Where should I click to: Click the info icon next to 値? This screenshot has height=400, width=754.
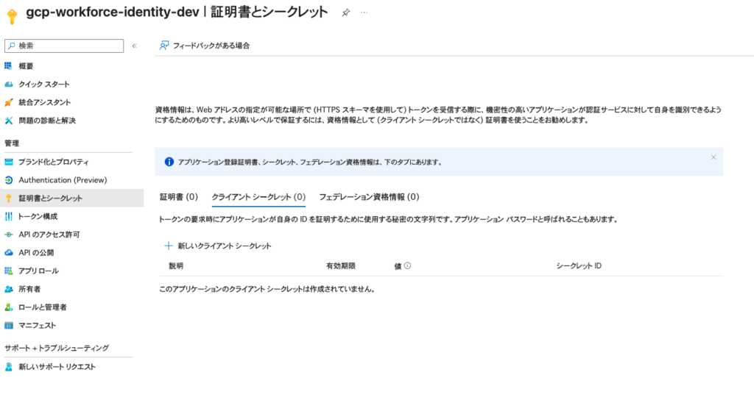pyautogui.click(x=407, y=265)
